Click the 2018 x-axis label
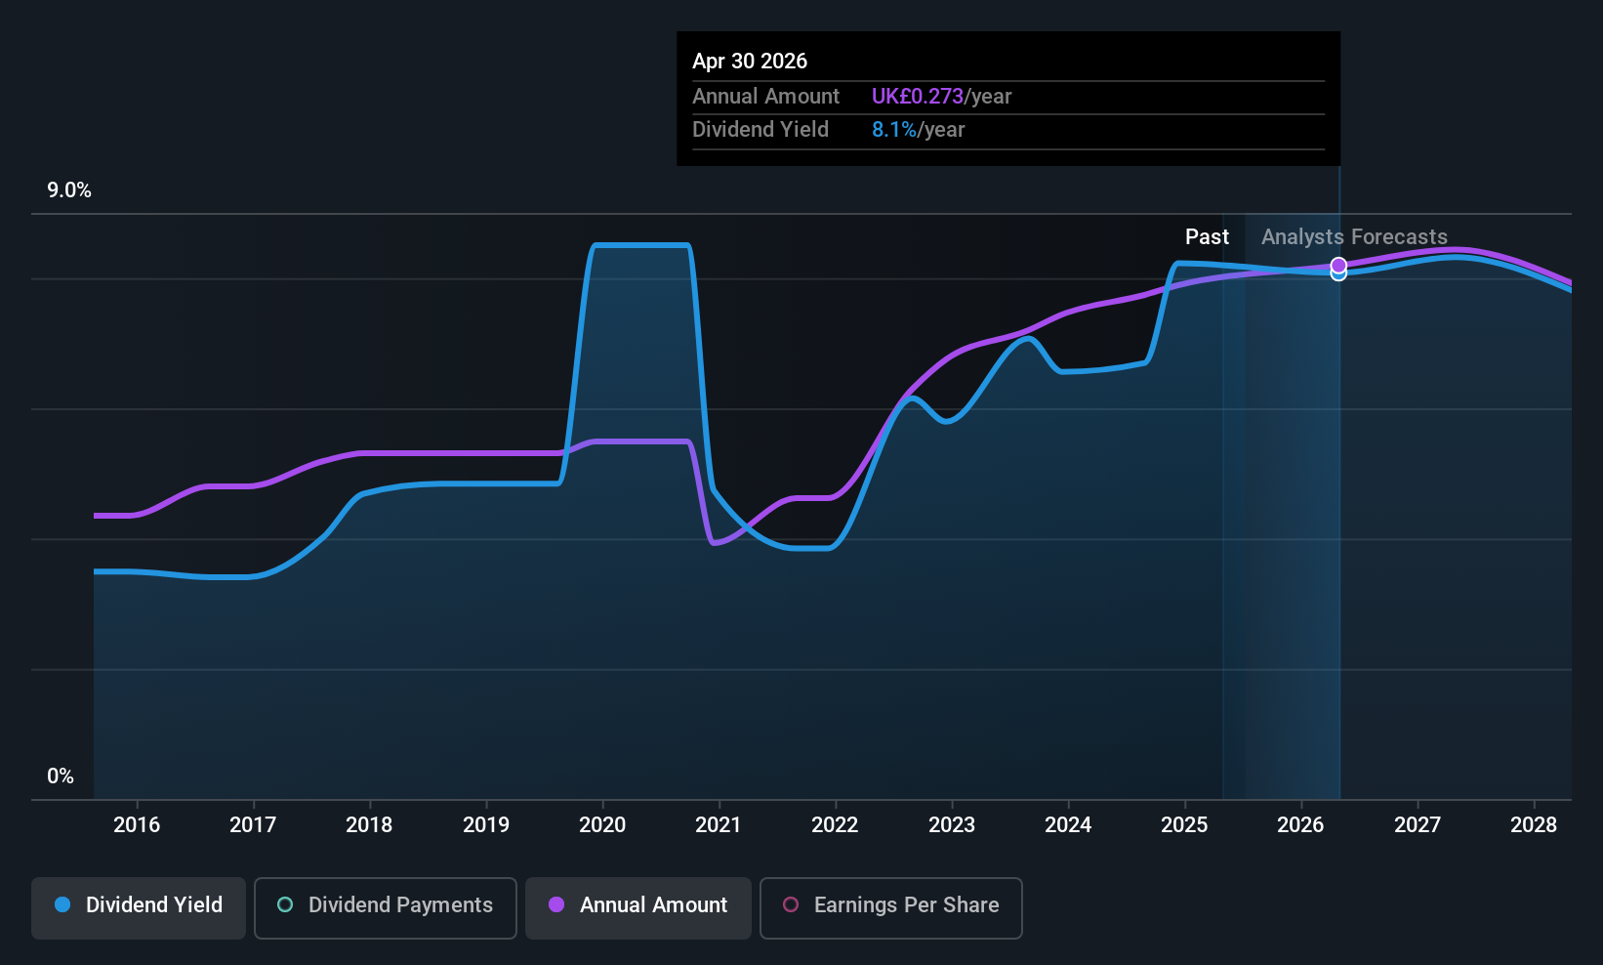This screenshot has width=1603, height=965. pyautogui.click(x=369, y=824)
